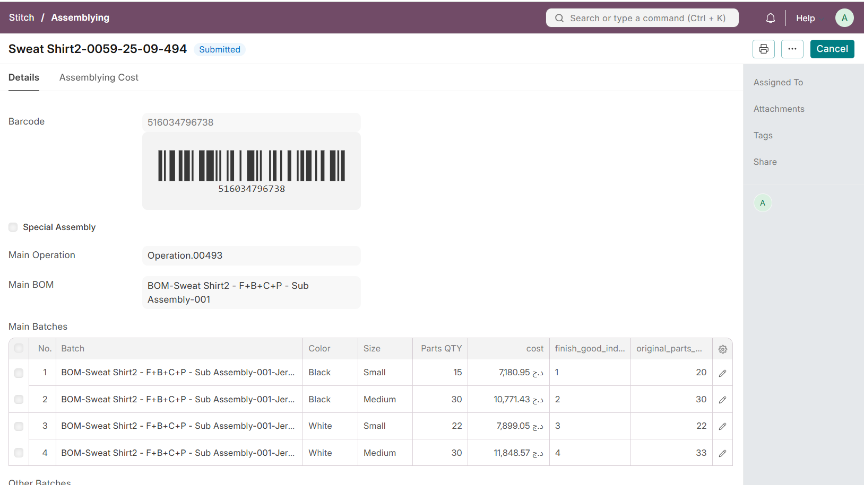864x485 pixels.
Task: Open Main Batches table settings gear
Action: tap(722, 349)
